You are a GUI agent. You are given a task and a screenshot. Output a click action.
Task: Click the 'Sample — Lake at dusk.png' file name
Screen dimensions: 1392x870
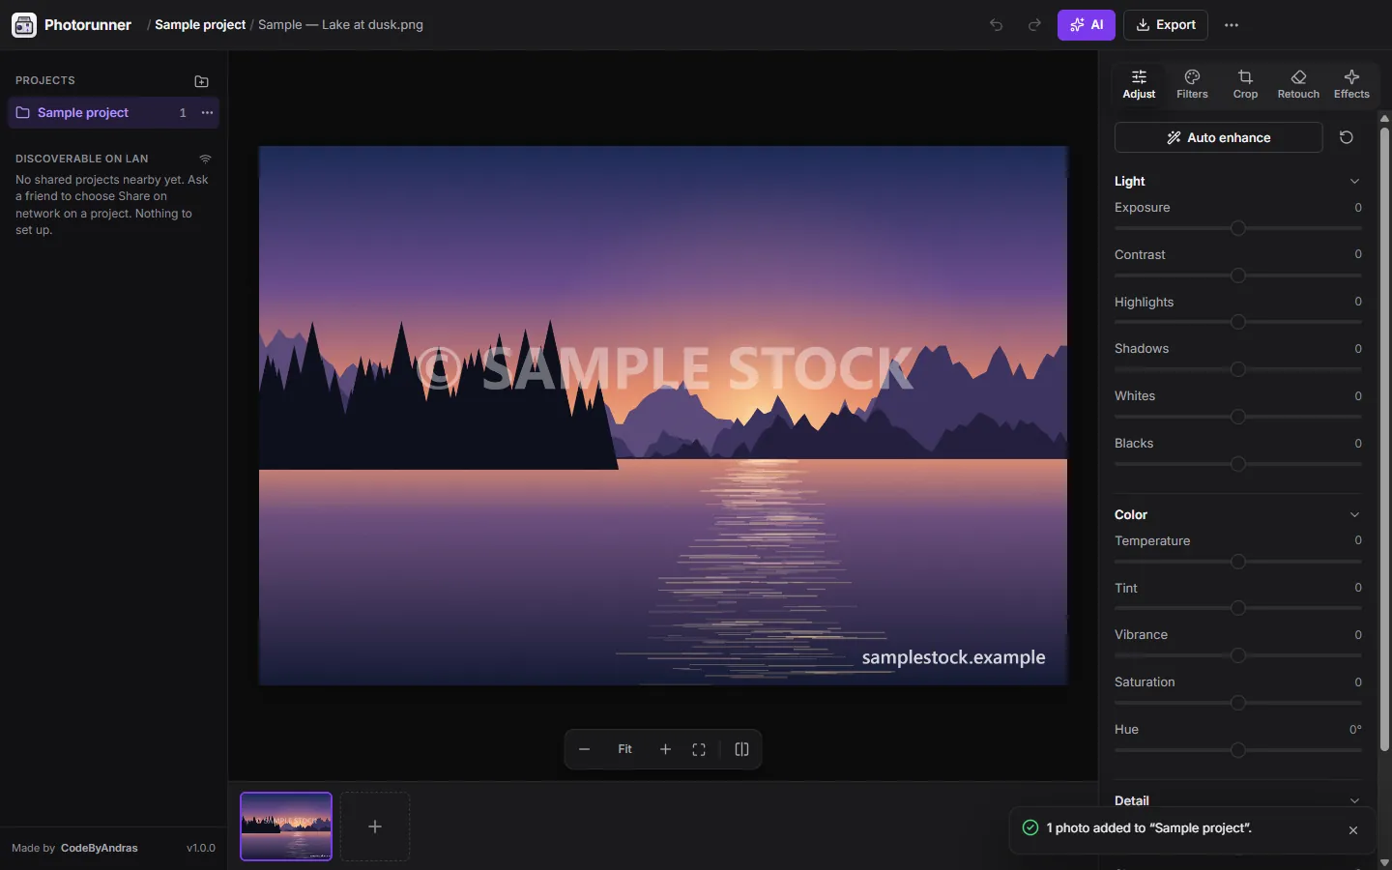340,25
